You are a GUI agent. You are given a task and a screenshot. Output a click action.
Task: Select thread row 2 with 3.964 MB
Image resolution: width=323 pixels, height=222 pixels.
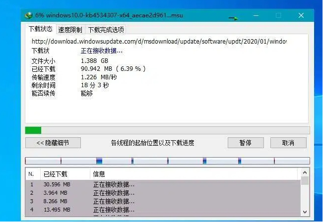(x=163, y=193)
